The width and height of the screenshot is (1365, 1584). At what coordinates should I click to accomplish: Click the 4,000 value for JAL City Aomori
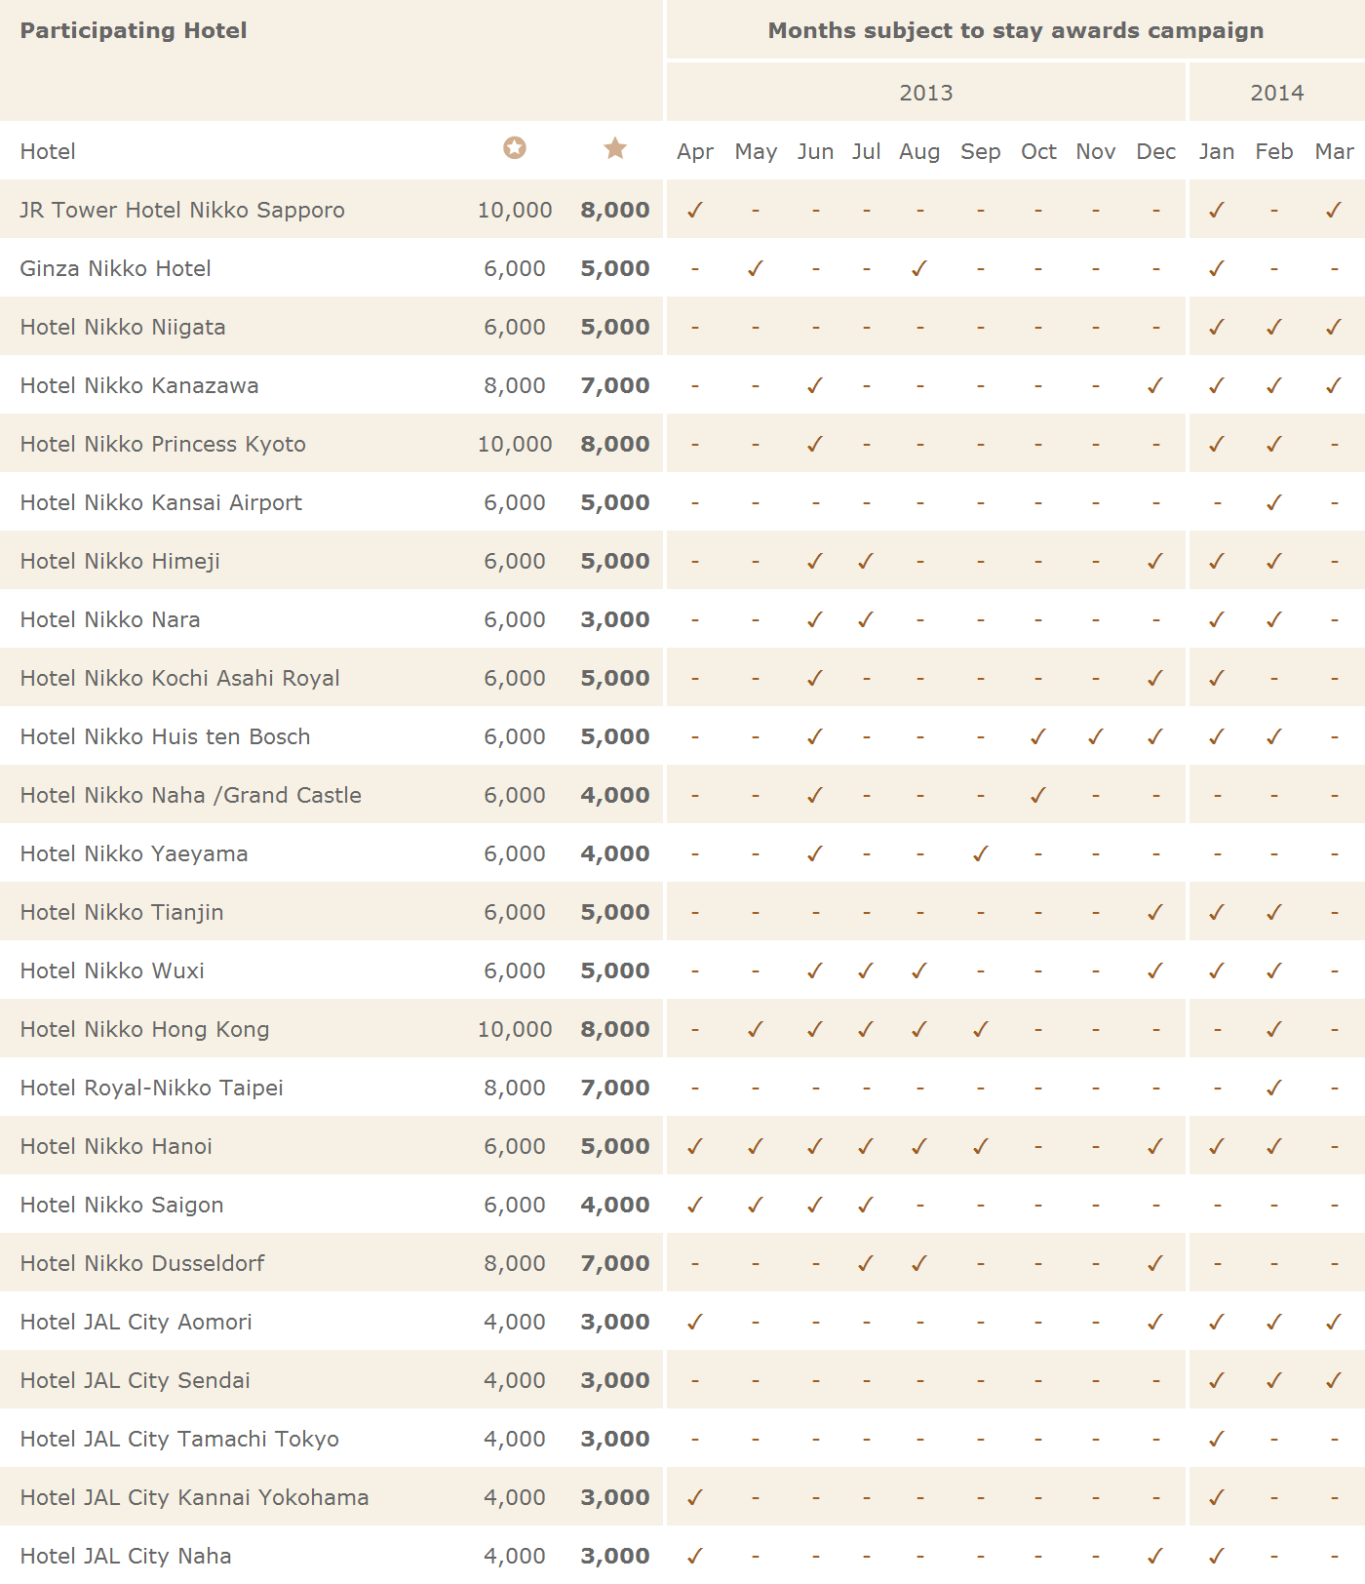(x=515, y=1323)
